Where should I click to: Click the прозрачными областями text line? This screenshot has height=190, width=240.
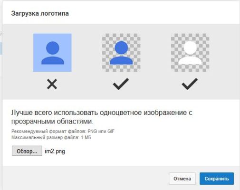pyautogui.click(x=52, y=122)
